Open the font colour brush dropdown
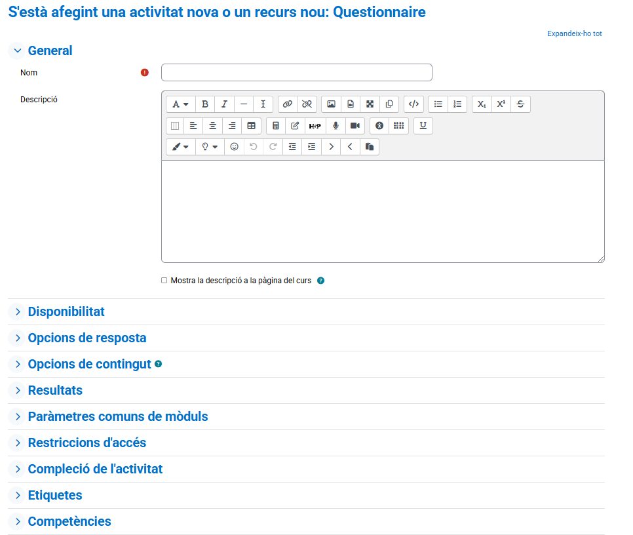This screenshot has width=633, height=535. (x=180, y=147)
